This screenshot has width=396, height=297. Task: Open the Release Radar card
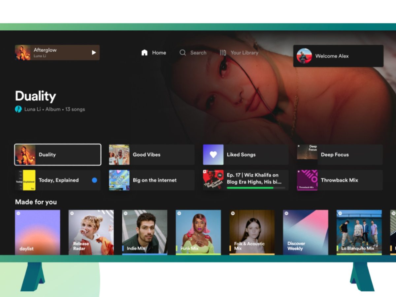[x=91, y=232]
